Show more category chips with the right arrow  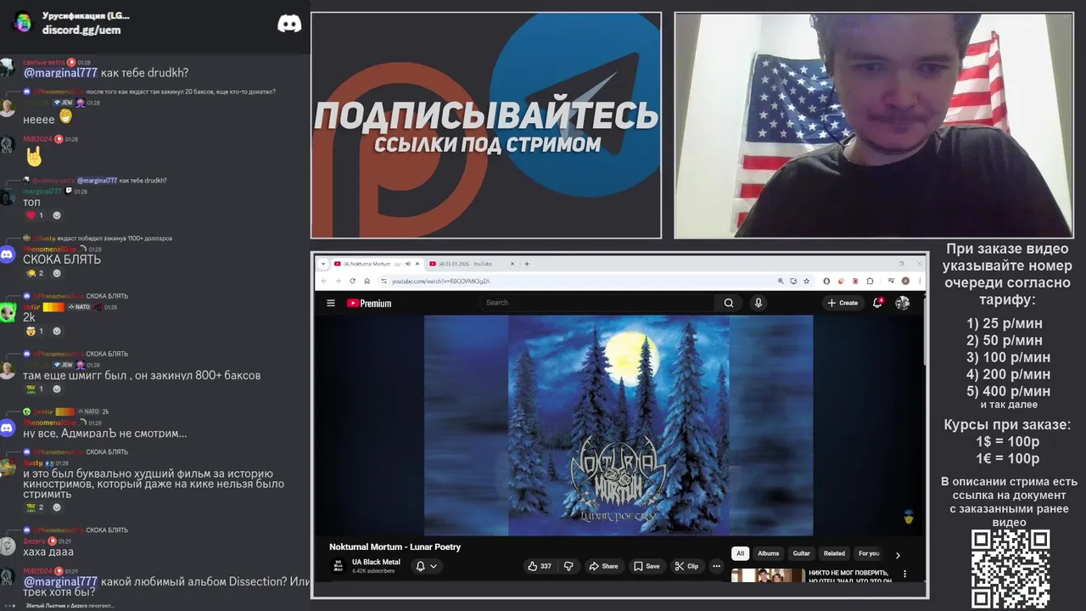(898, 555)
